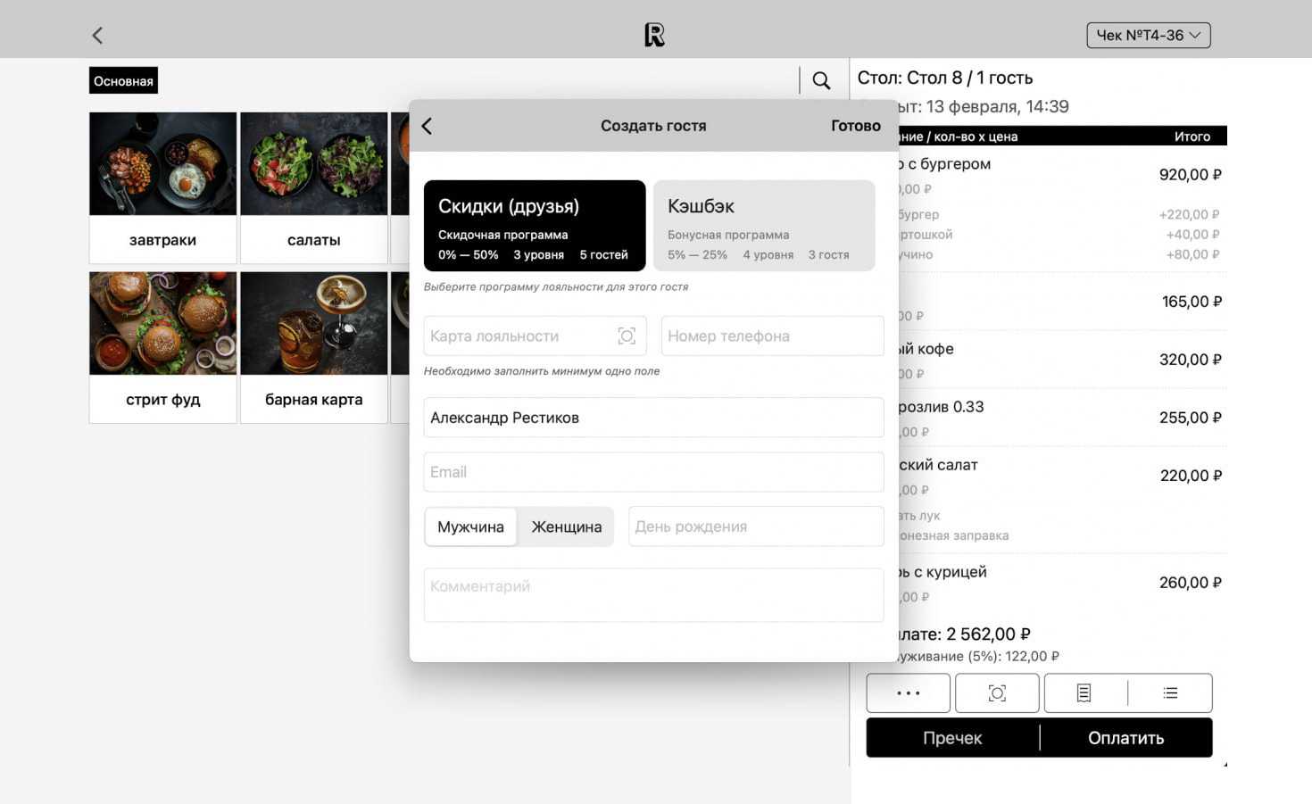Proceed to payment with Оплатить

coord(1126,738)
